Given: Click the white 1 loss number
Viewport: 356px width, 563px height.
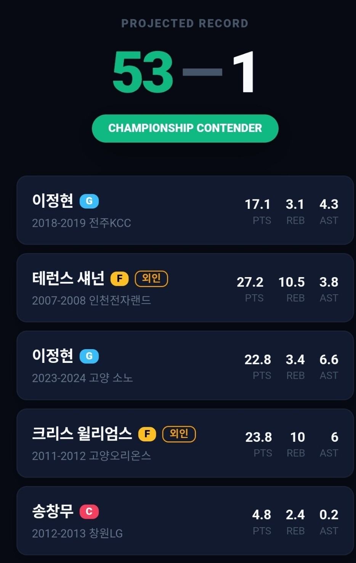Looking at the screenshot, I should (x=243, y=72).
